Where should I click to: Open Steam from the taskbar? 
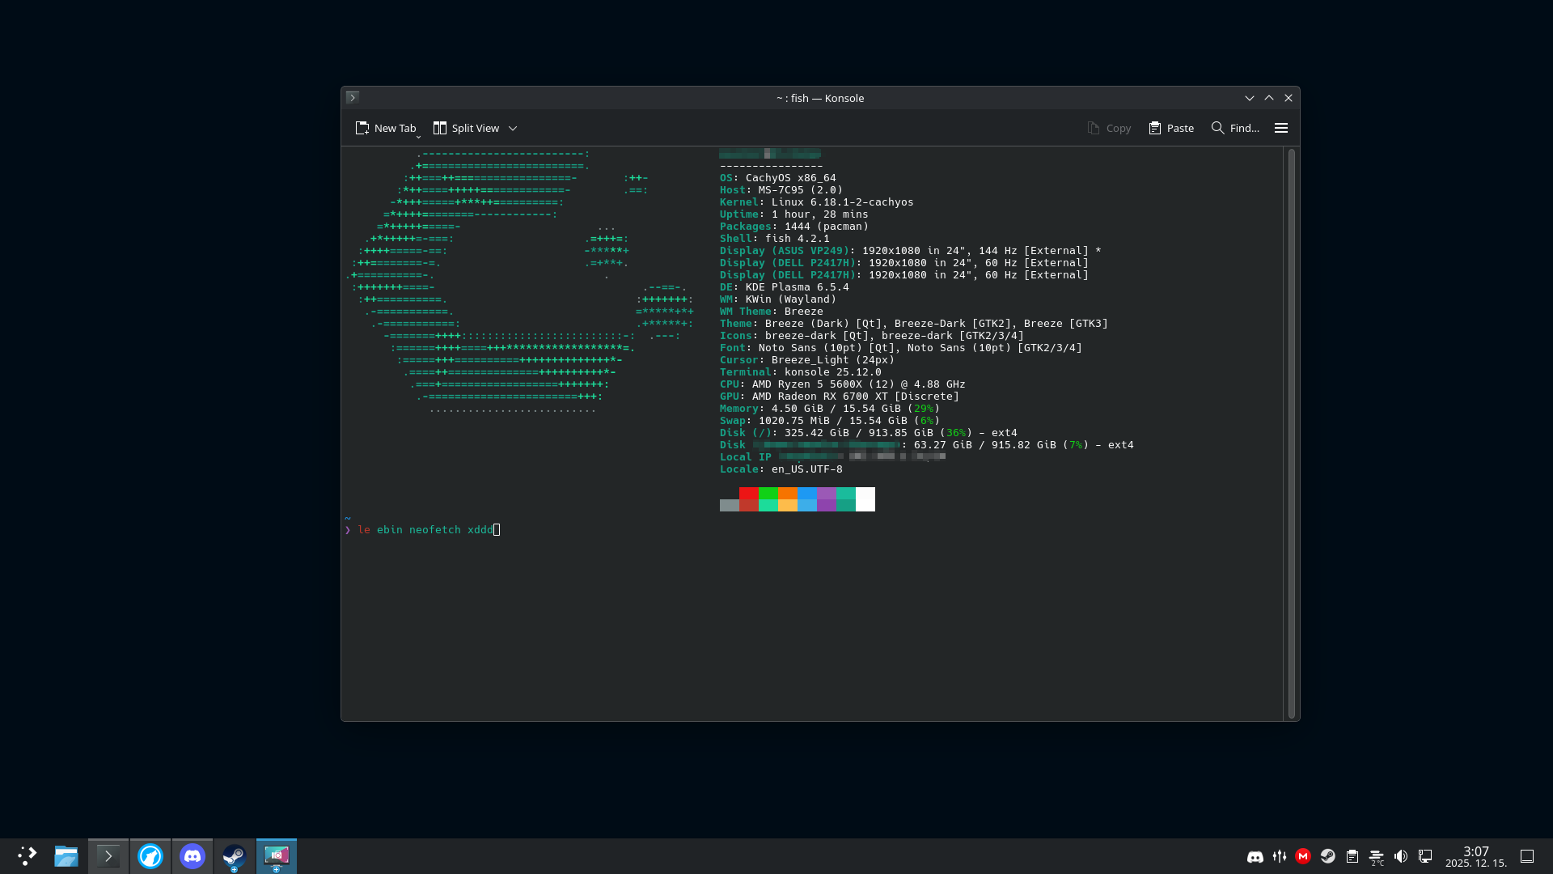(x=235, y=856)
